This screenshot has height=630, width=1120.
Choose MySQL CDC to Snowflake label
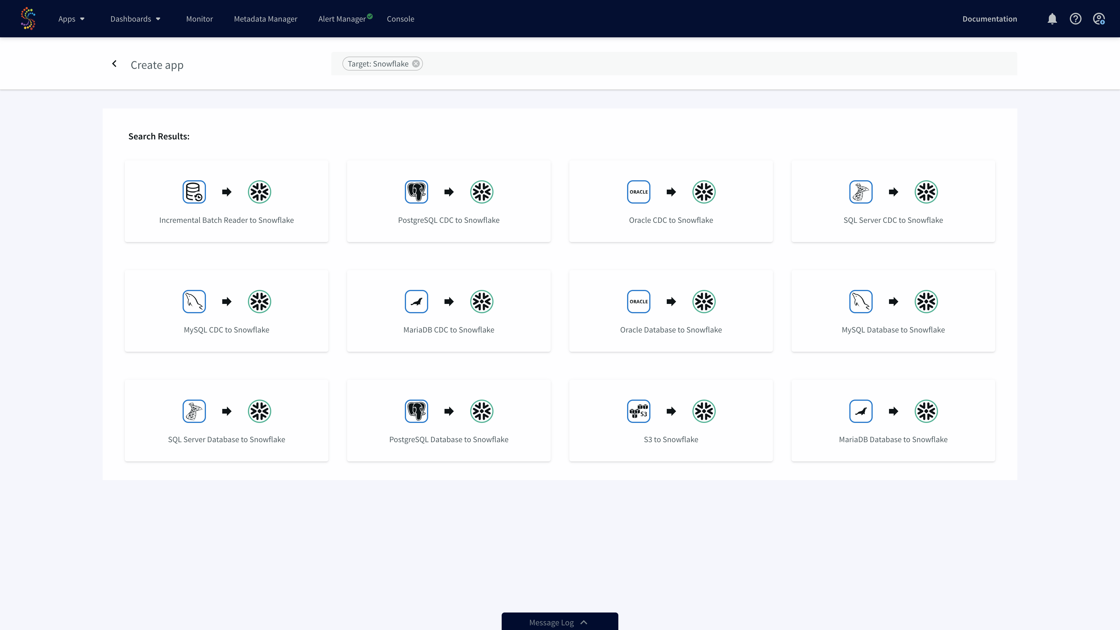227,330
